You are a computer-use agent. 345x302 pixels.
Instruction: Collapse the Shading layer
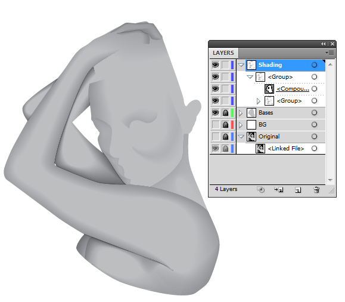click(x=241, y=65)
